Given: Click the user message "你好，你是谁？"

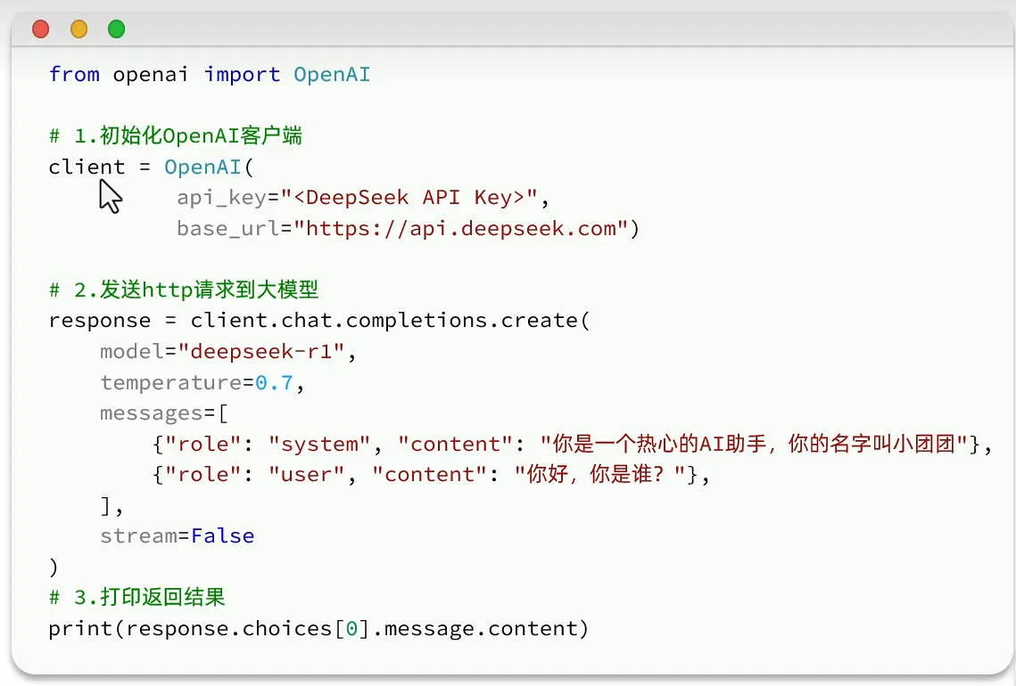Looking at the screenshot, I should click(x=605, y=475).
